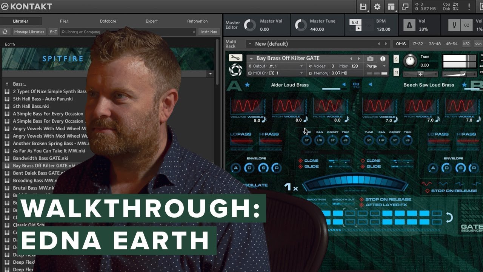483x272 pixels.
Task: Click the instrument Tune knob
Action: point(410,61)
